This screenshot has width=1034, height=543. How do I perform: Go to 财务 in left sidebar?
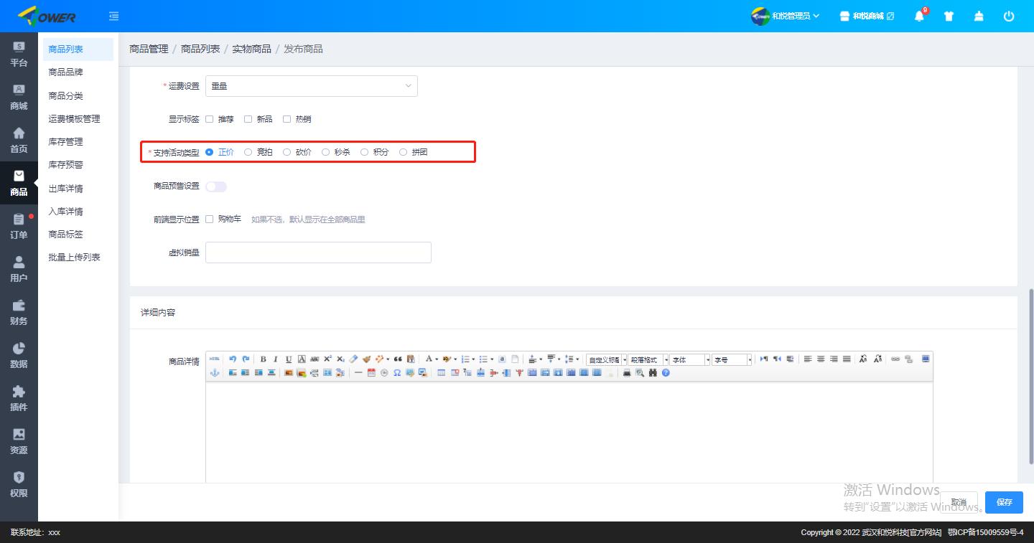point(19,312)
